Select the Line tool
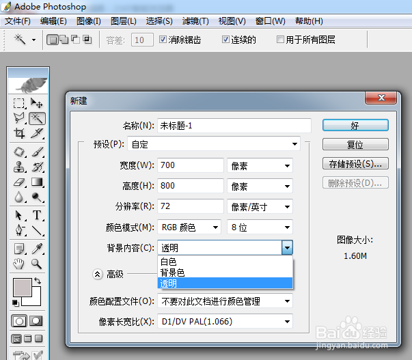 (x=37, y=230)
